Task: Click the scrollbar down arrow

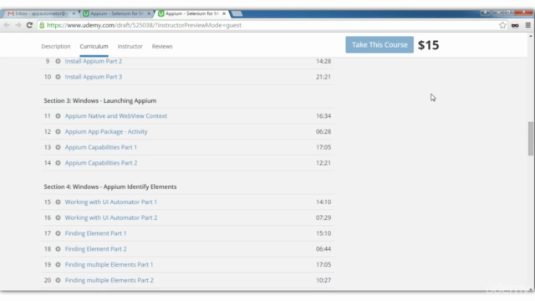Action: click(531, 290)
